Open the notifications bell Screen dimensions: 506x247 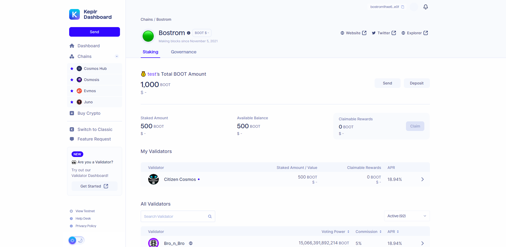(425, 7)
